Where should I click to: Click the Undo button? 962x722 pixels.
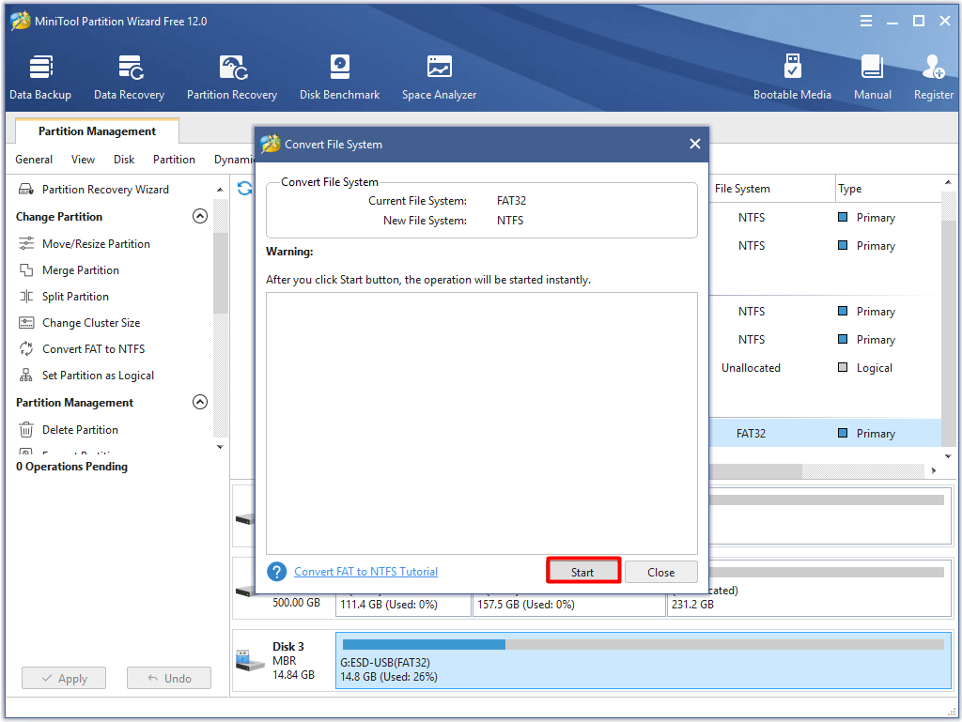point(169,679)
